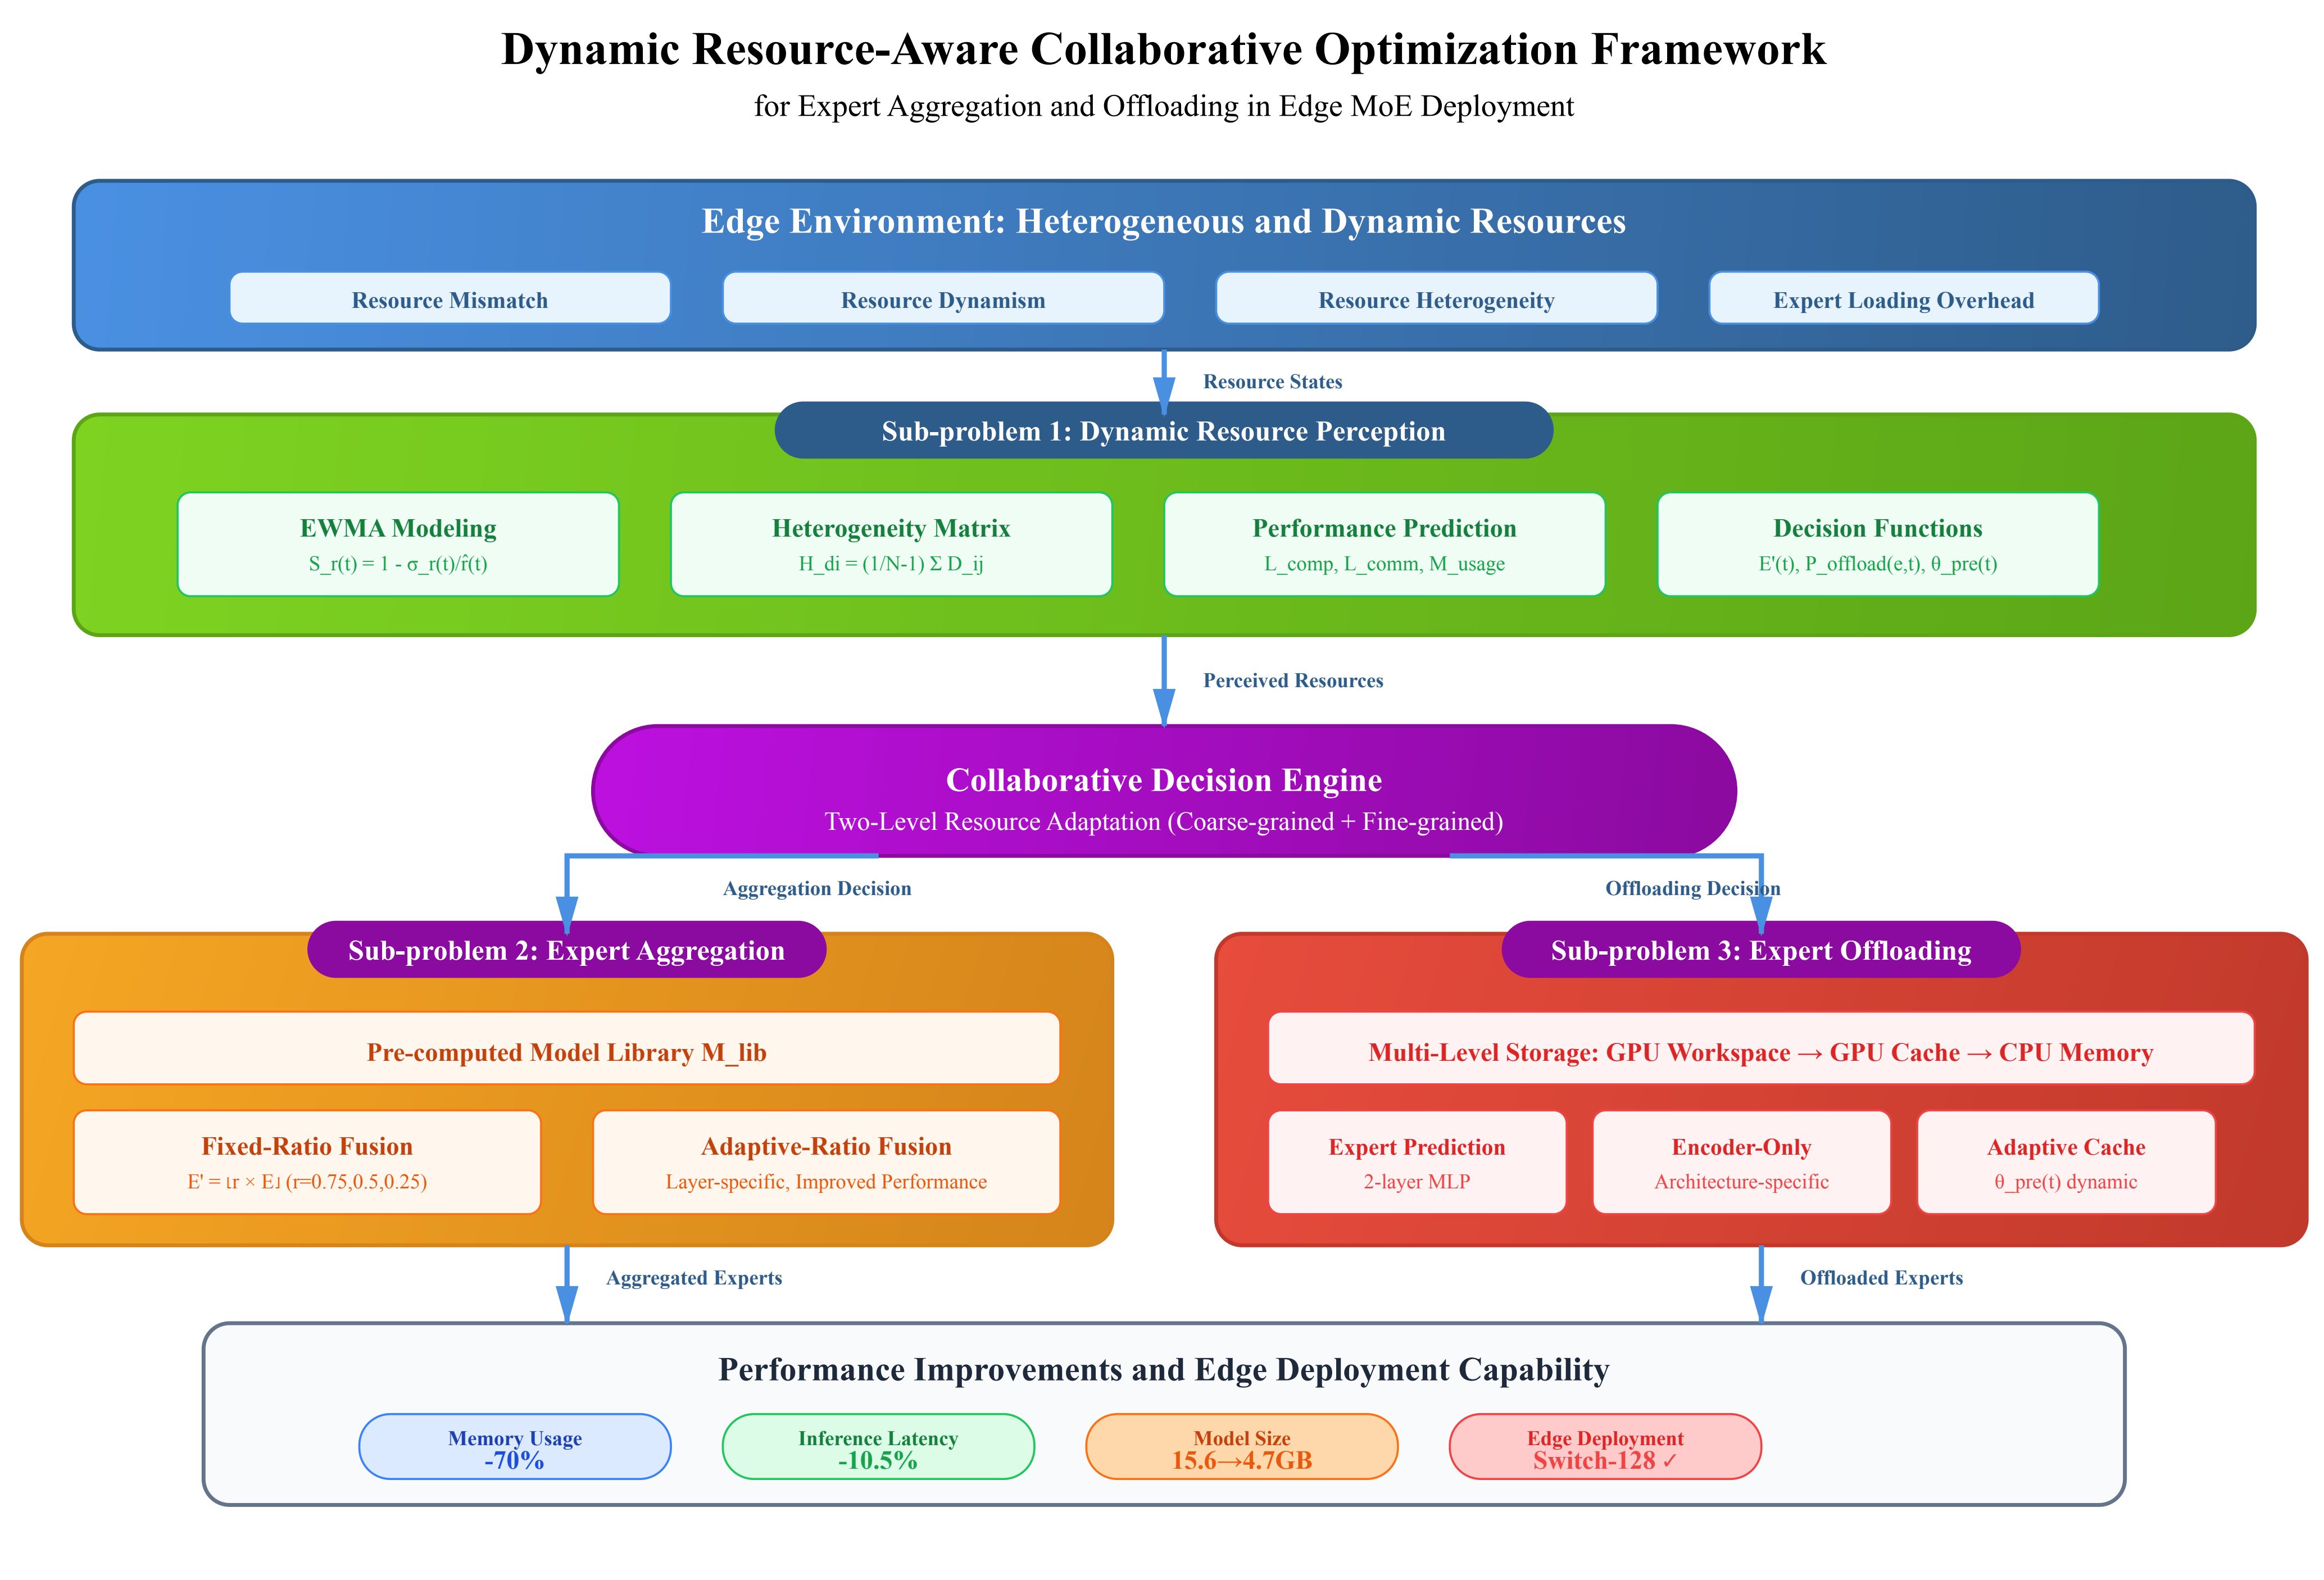Click the Collaborative Decision Engine pill
The width and height of the screenshot is (2324, 1580).
tap(1163, 791)
